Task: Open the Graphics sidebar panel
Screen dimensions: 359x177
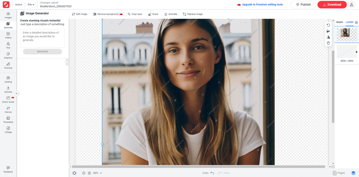Action: (8, 56)
